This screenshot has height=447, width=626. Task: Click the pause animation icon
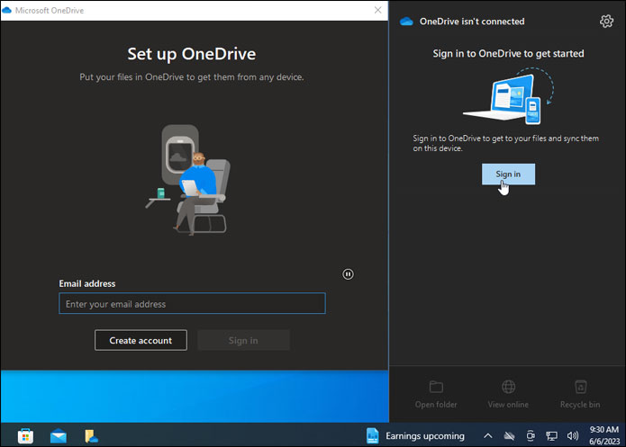[349, 274]
